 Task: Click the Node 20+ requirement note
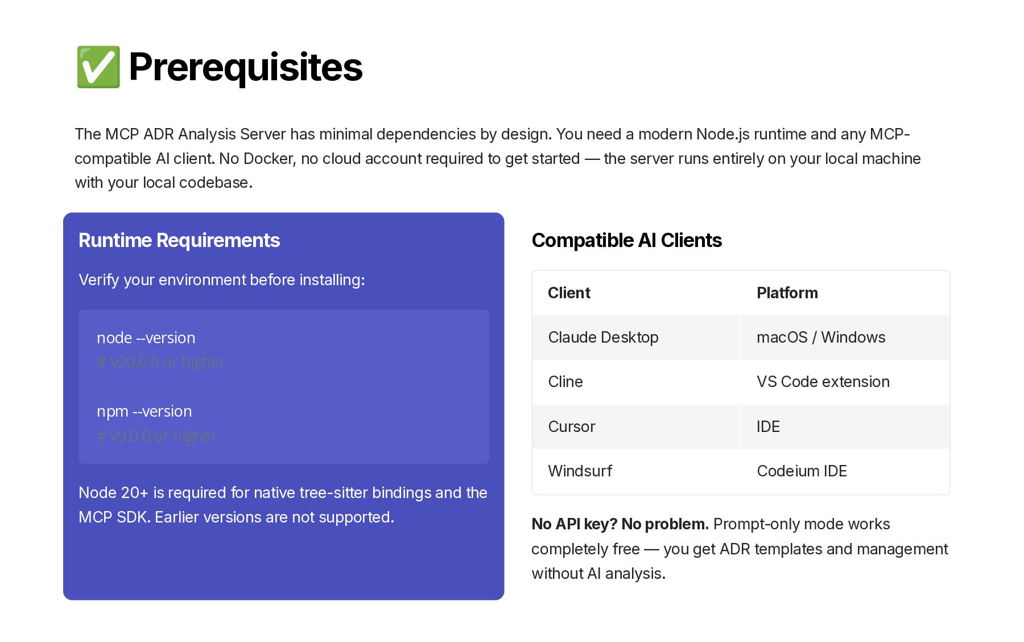point(283,505)
